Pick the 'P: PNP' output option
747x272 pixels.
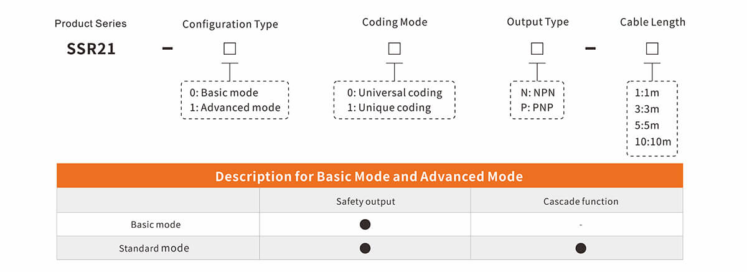point(537,108)
